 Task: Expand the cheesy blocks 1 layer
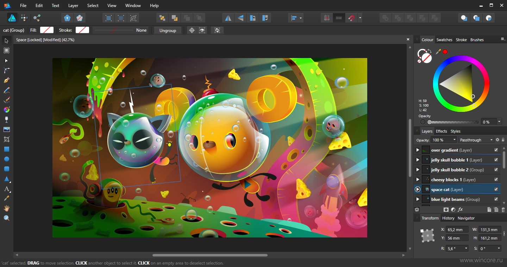pos(418,179)
